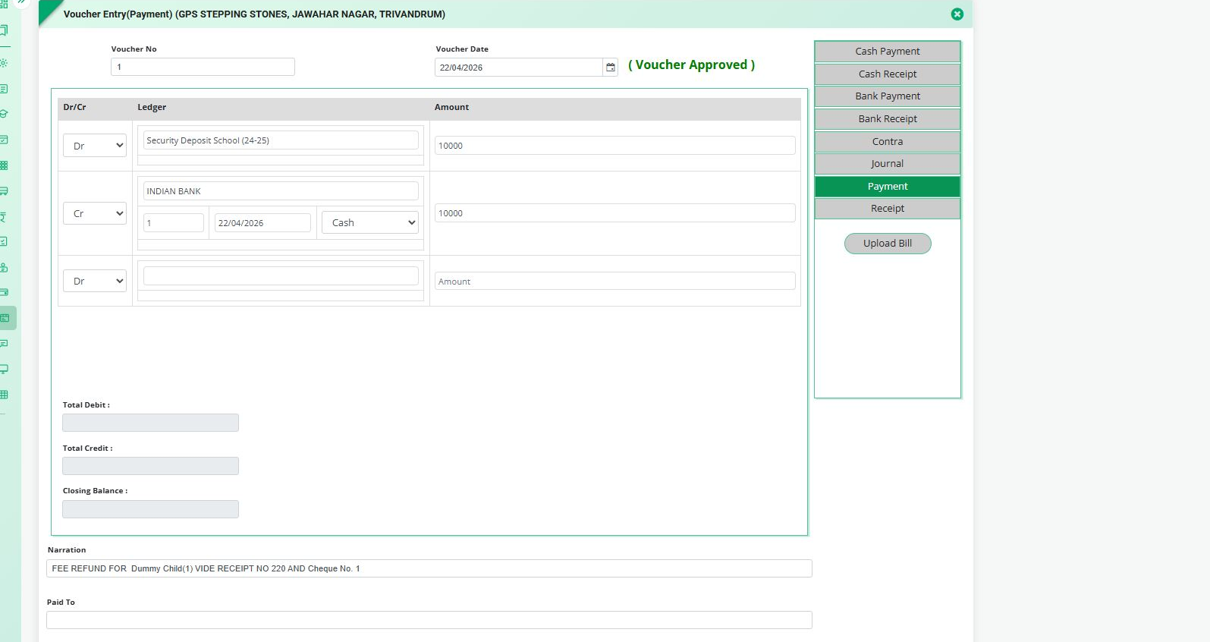The height and width of the screenshot is (642, 1210).
Task: Close the Voucher Entry dialog
Action: 957,14
